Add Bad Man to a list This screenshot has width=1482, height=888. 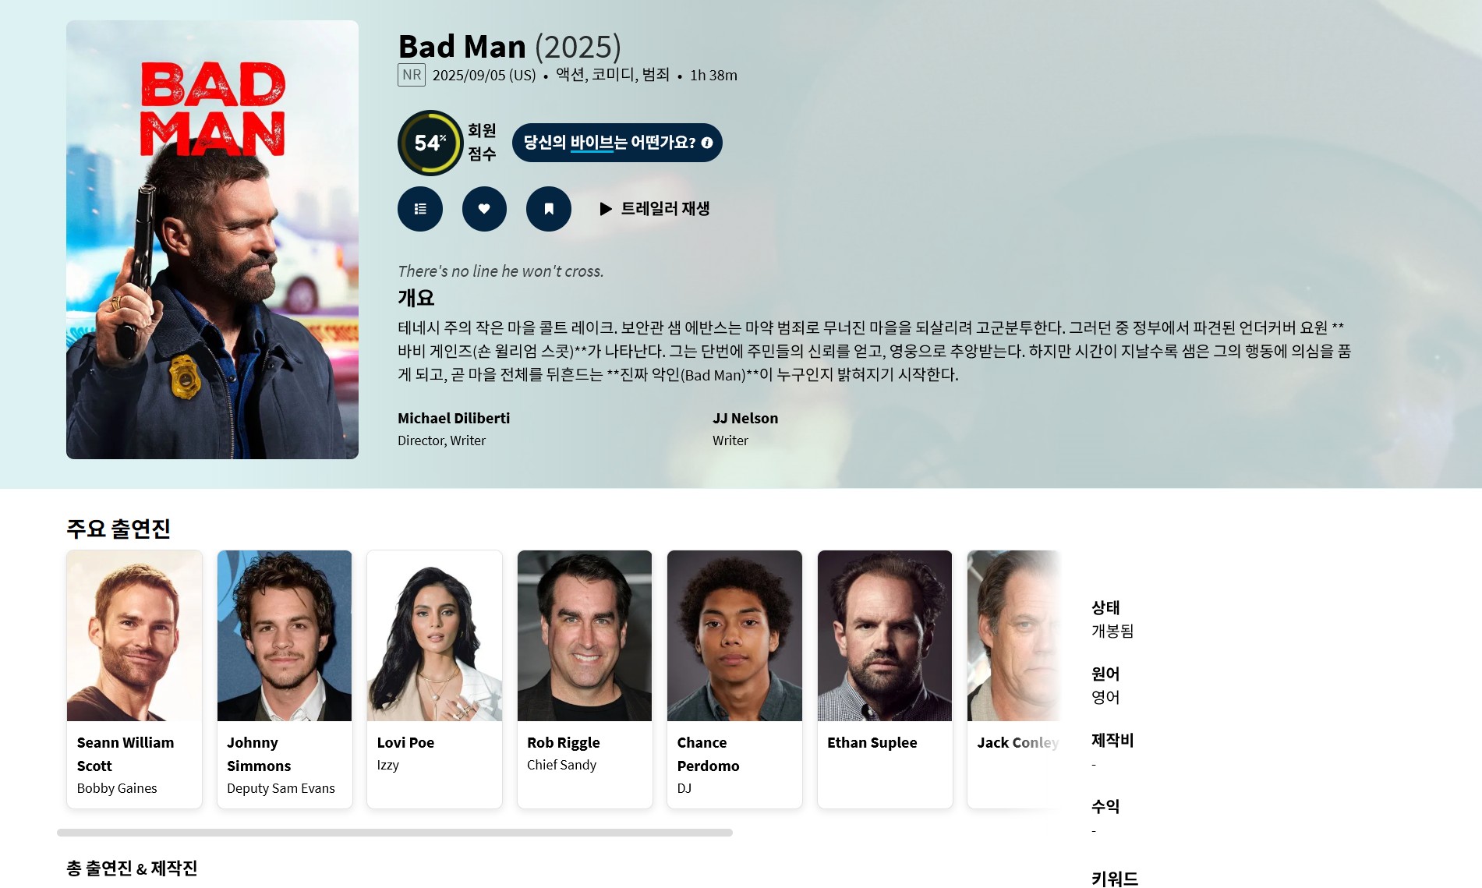click(420, 209)
